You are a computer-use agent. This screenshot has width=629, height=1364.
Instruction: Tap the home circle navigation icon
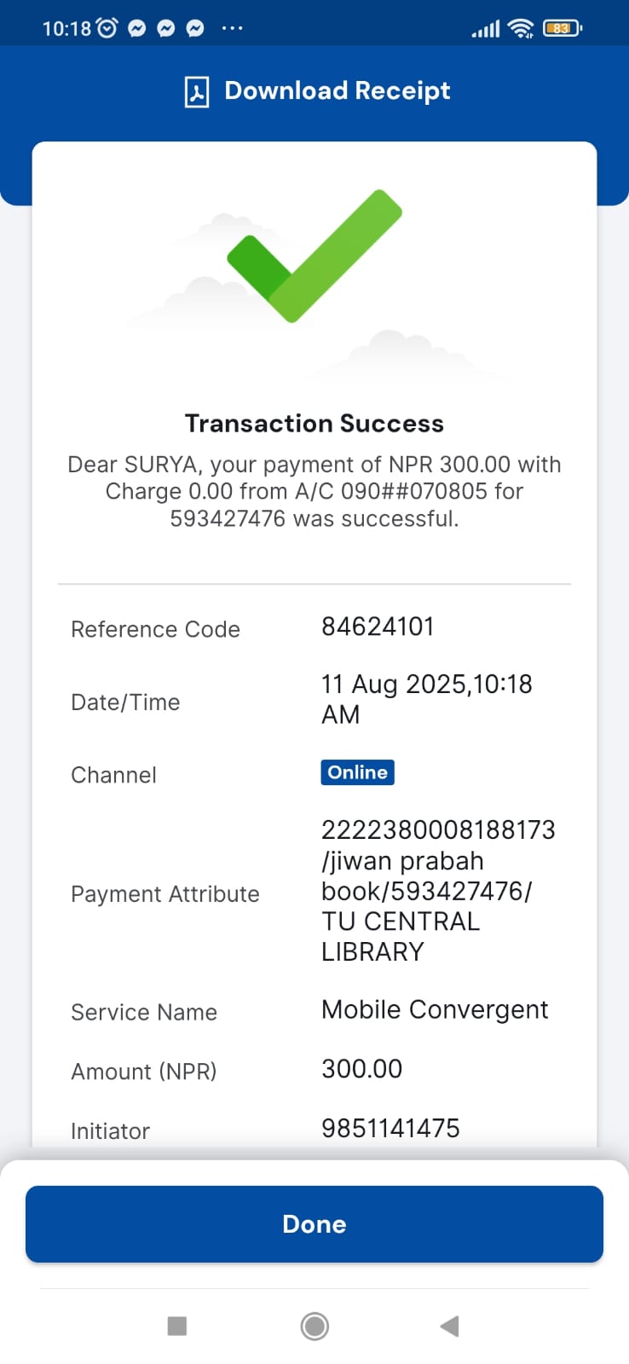click(314, 1326)
